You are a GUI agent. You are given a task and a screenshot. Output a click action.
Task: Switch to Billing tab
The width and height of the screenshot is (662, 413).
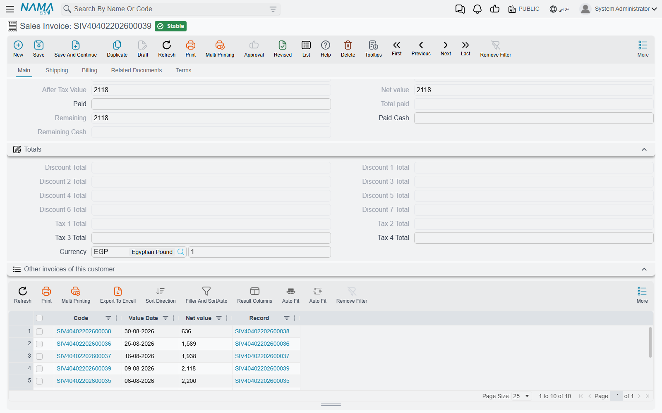[89, 70]
